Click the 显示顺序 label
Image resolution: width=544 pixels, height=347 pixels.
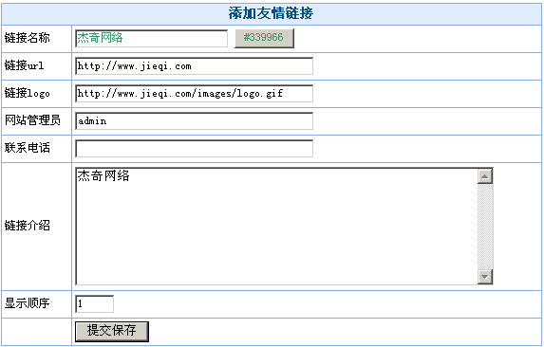click(x=28, y=303)
